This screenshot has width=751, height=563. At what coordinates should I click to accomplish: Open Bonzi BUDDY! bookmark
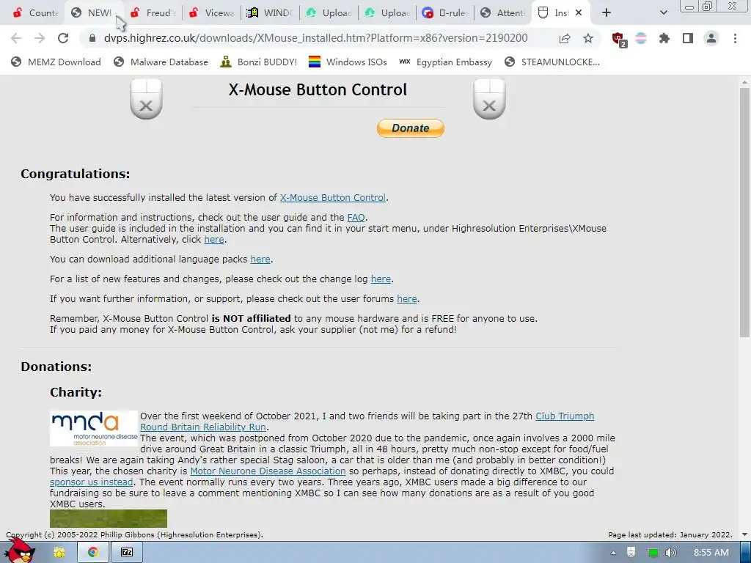click(259, 62)
